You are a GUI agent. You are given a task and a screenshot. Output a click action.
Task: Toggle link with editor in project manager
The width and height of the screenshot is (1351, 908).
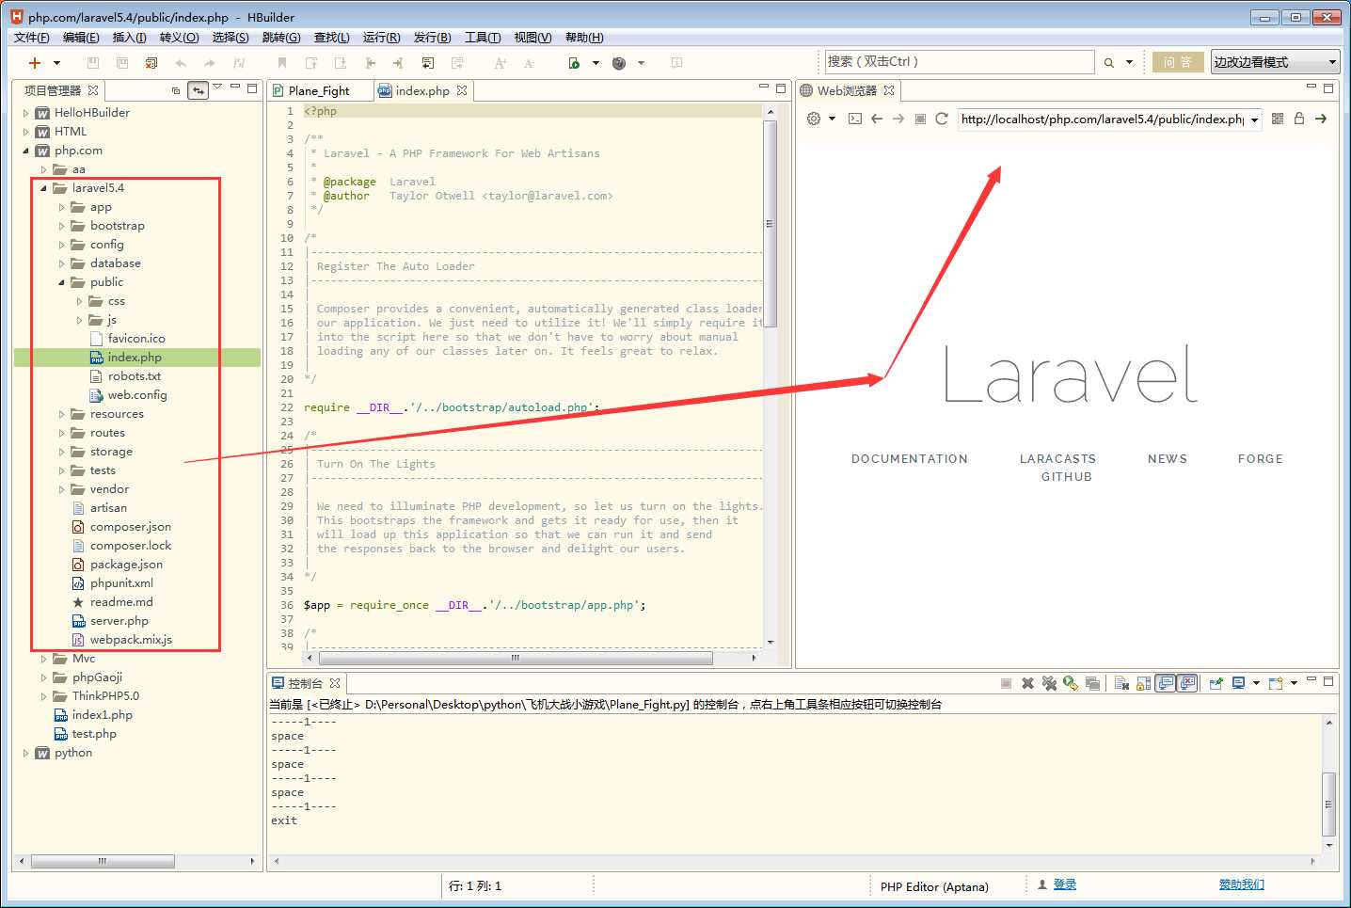pyautogui.click(x=198, y=90)
